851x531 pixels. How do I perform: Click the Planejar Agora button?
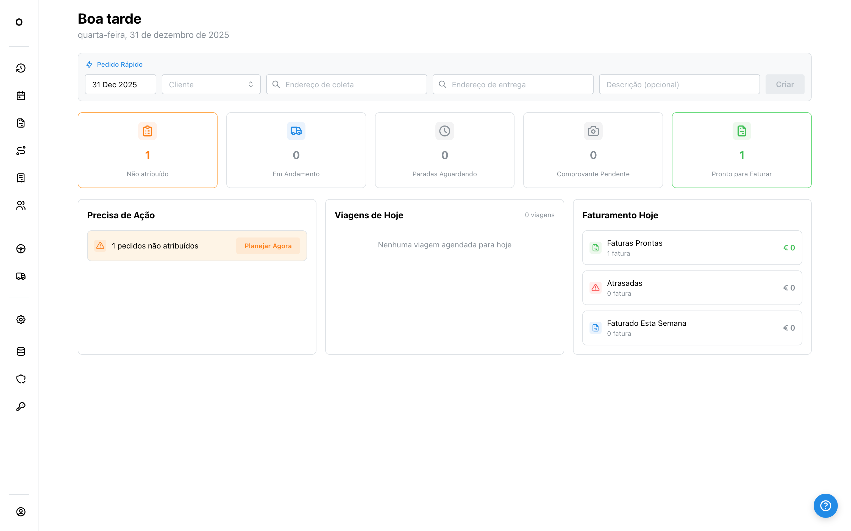(268, 246)
